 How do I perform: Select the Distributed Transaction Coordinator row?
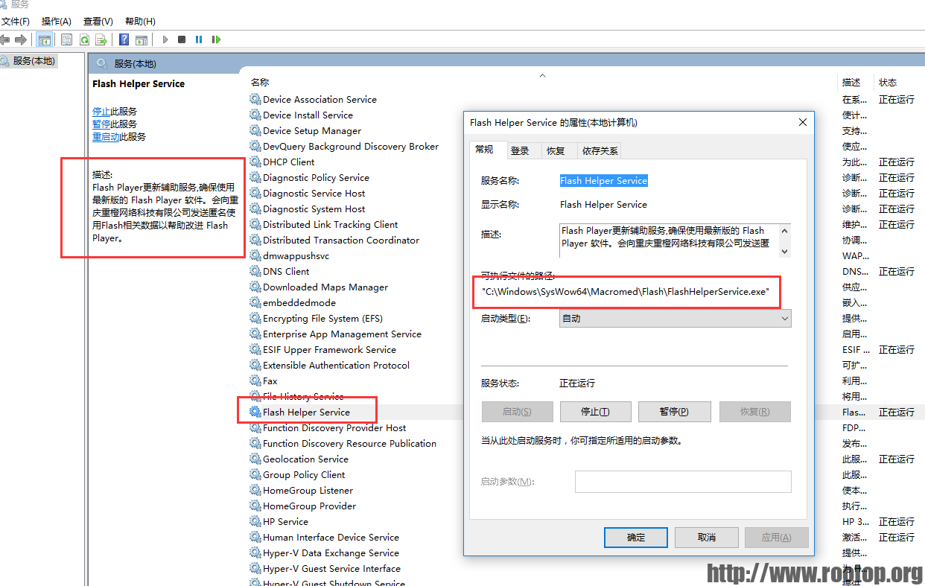pyautogui.click(x=341, y=240)
